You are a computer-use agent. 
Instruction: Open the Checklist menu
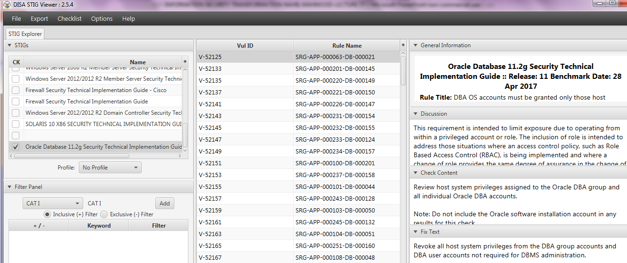pos(69,18)
